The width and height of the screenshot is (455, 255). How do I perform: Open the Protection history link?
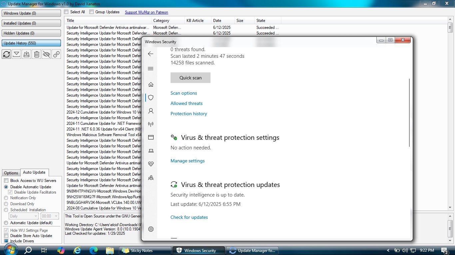pyautogui.click(x=189, y=114)
